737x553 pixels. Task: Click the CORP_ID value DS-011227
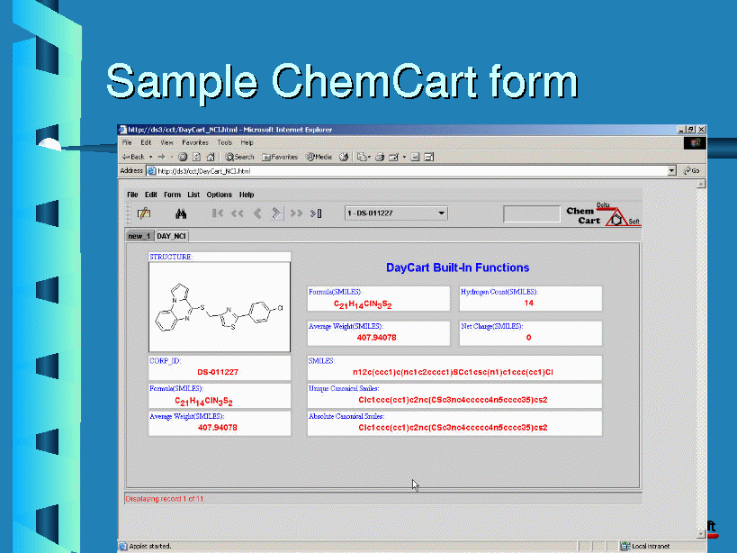(x=218, y=372)
